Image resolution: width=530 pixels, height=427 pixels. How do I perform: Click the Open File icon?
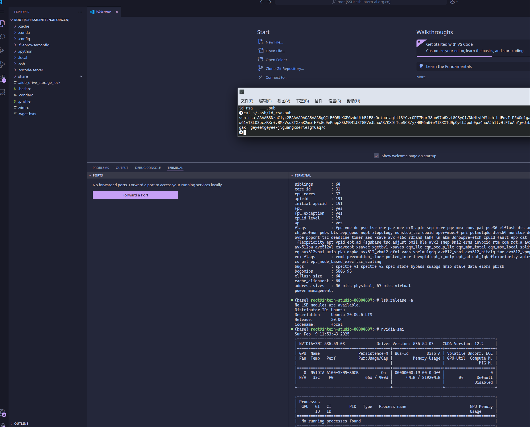click(261, 51)
